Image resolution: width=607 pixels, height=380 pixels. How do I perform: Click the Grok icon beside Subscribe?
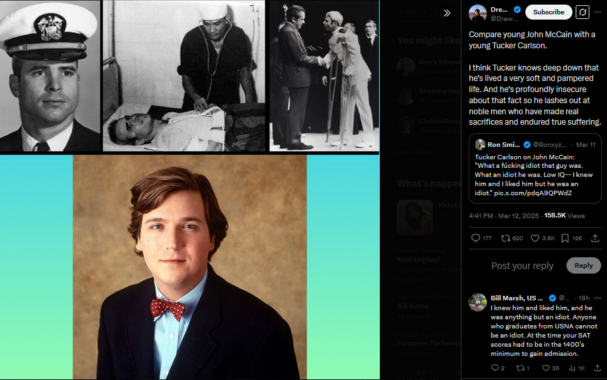[x=582, y=12]
